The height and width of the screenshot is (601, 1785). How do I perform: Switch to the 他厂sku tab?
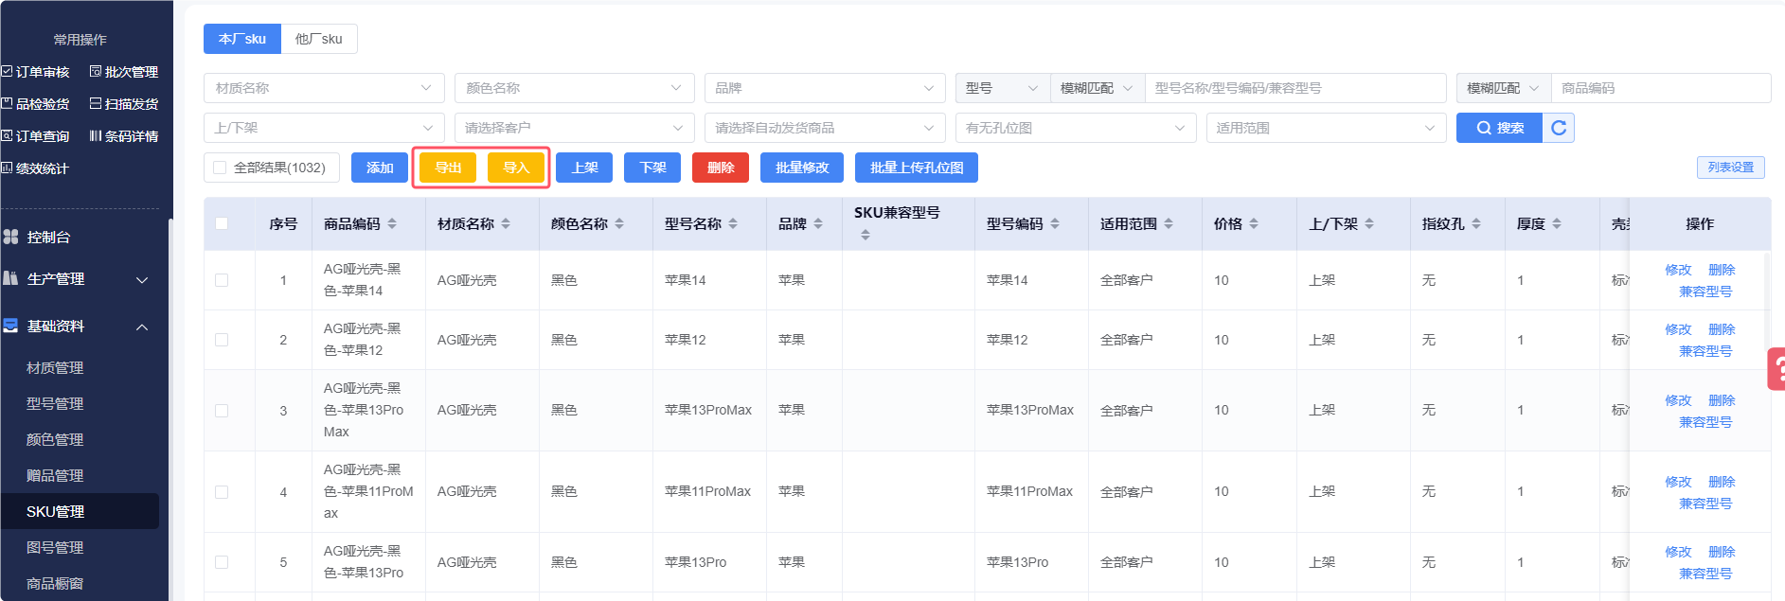[319, 39]
